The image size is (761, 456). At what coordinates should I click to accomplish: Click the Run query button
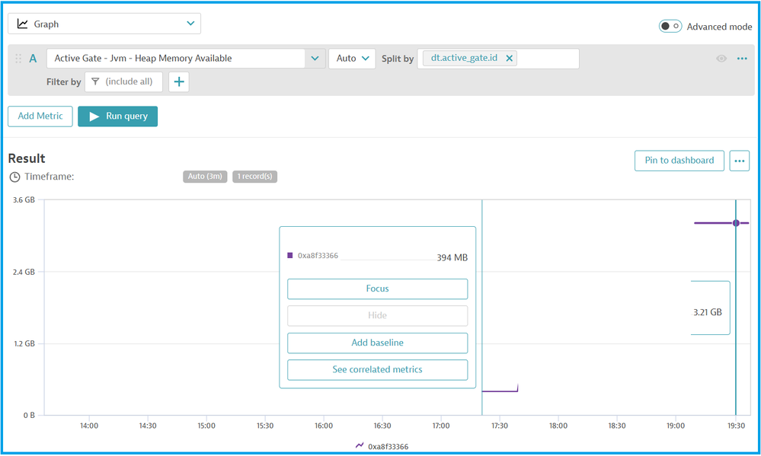point(118,116)
